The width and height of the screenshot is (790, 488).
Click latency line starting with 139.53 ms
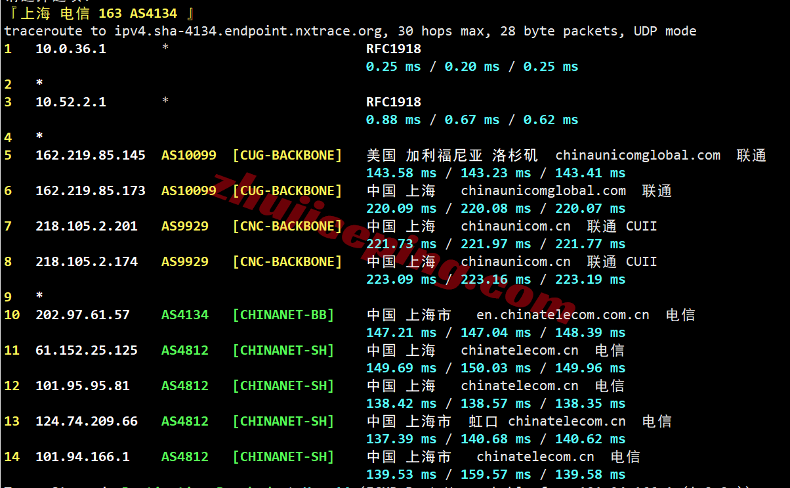496,474
